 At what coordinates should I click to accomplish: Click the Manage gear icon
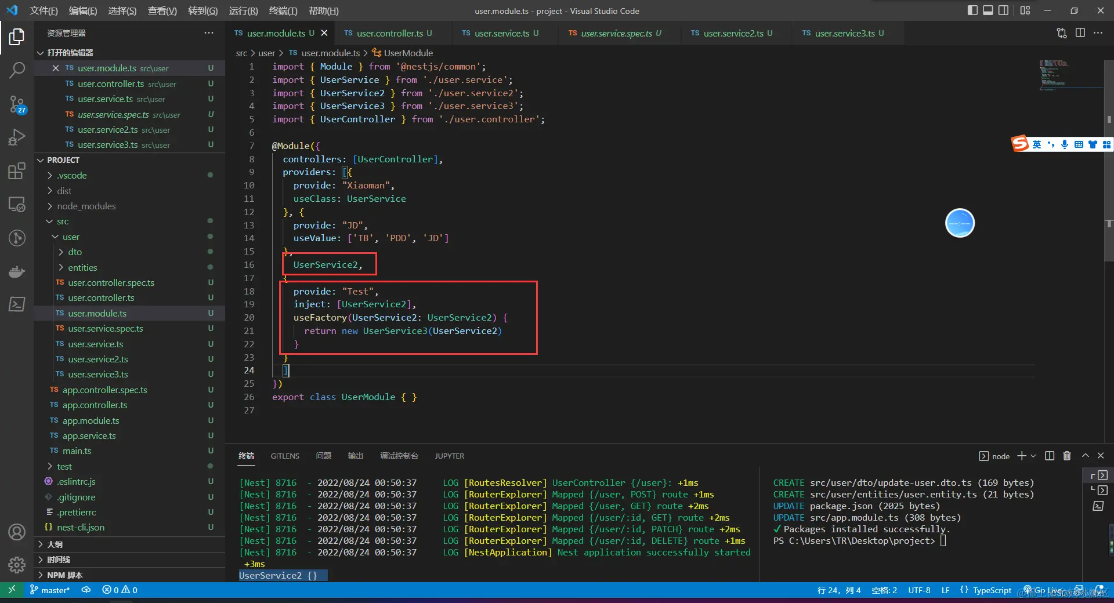coord(17,564)
